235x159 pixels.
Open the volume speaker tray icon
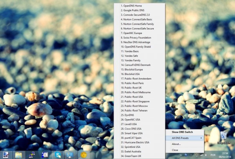(x=206, y=155)
